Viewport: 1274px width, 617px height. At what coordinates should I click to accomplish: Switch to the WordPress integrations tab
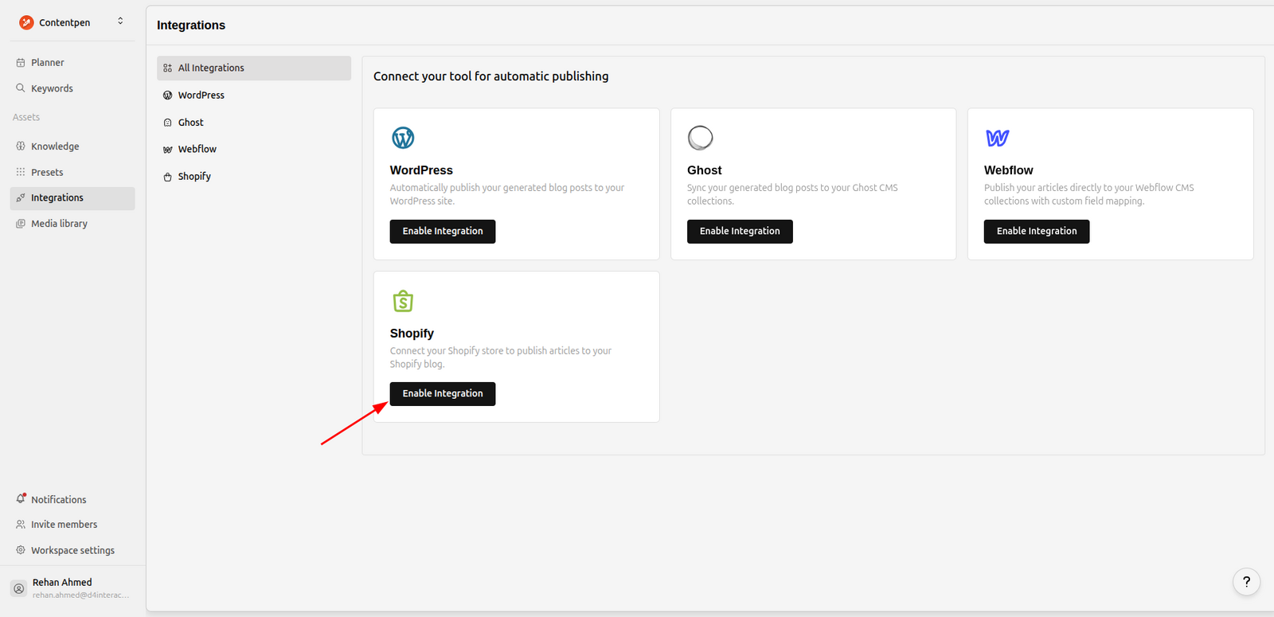(201, 96)
